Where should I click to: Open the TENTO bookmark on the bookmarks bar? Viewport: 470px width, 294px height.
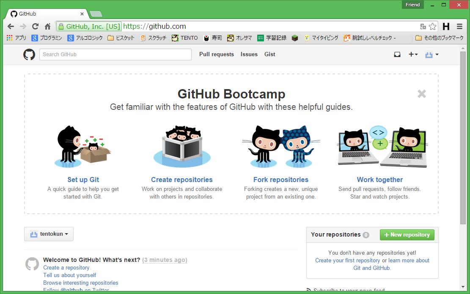184,38
